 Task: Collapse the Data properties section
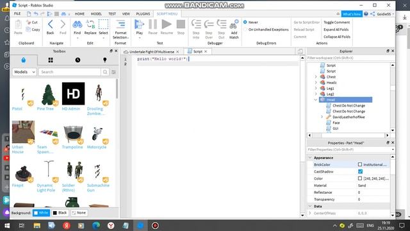pyautogui.click(x=310, y=207)
